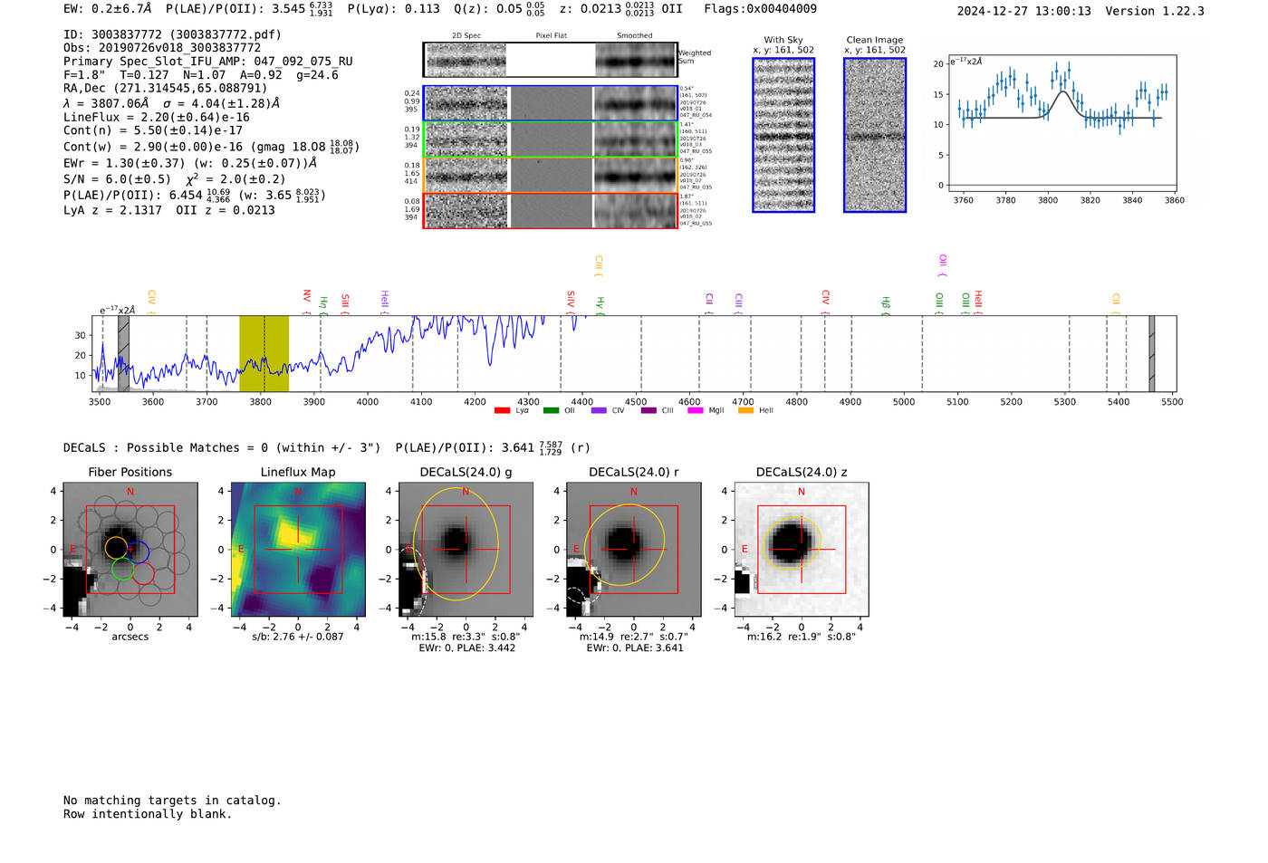Click the '2D Spec' column header
The height and width of the screenshot is (863, 1268).
(x=466, y=35)
